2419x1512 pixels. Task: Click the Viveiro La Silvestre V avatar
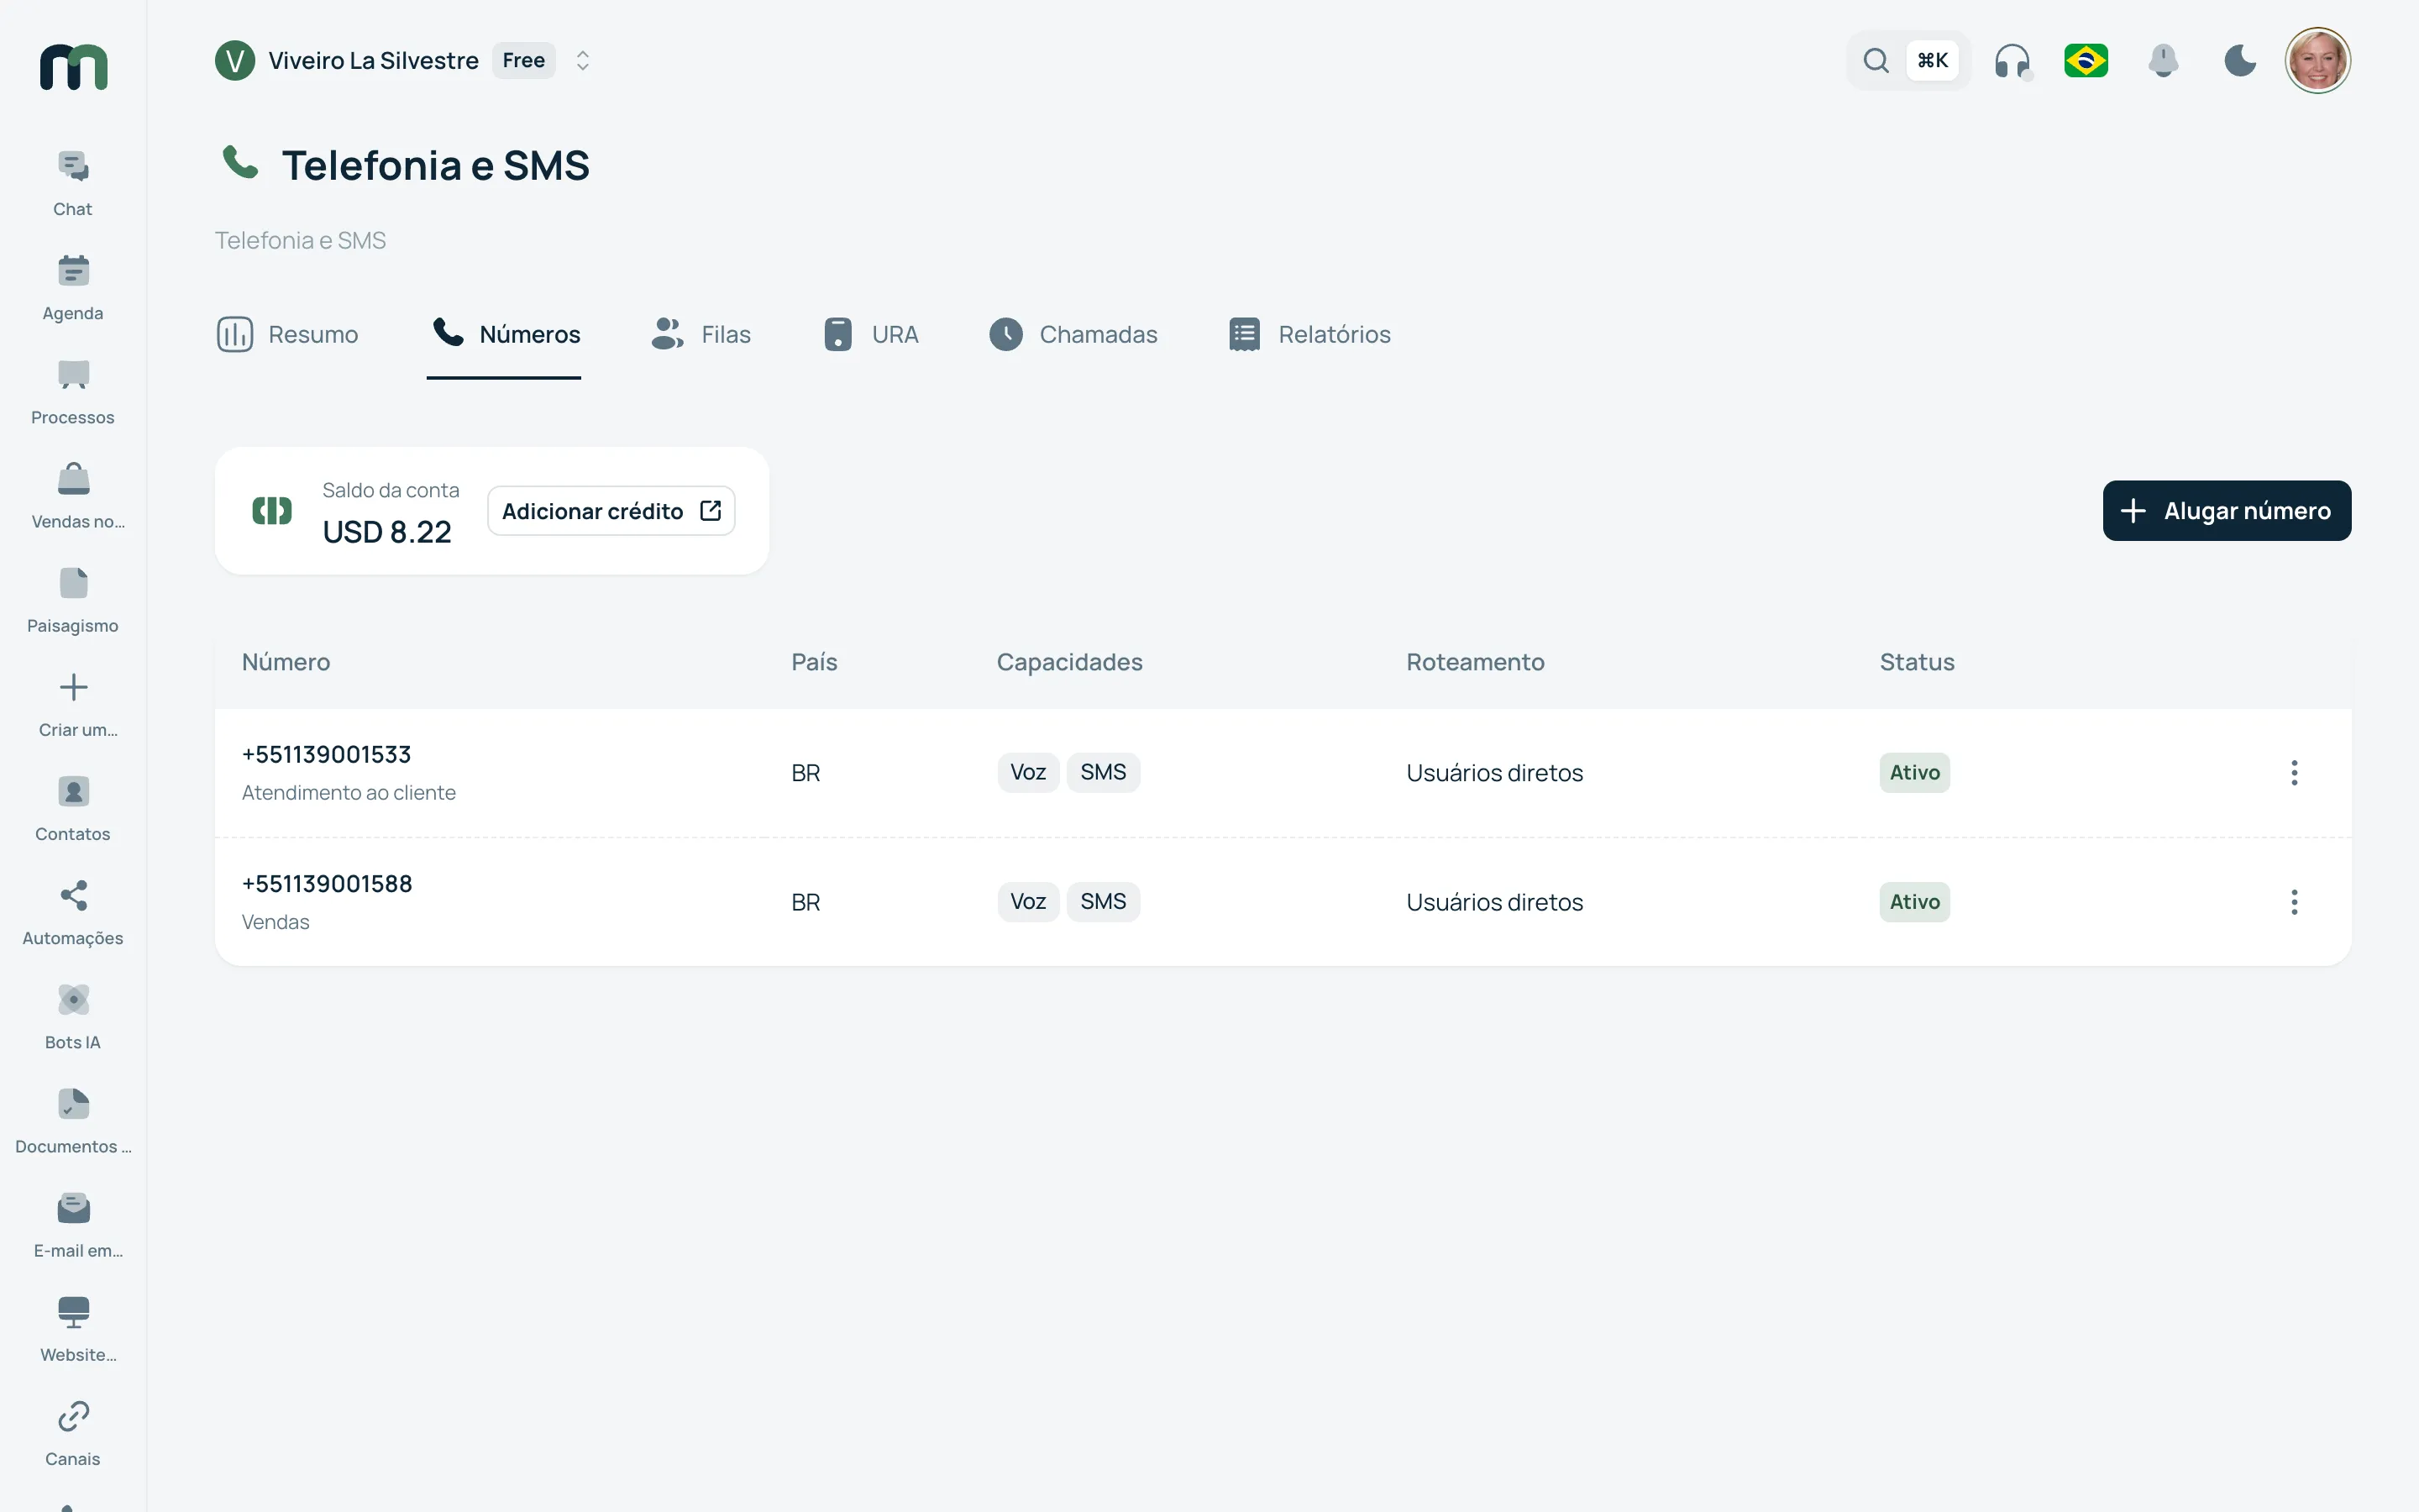[235, 61]
